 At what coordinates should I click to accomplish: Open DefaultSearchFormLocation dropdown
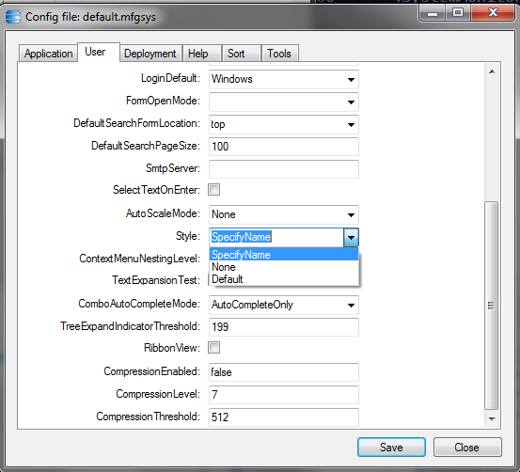click(x=351, y=124)
